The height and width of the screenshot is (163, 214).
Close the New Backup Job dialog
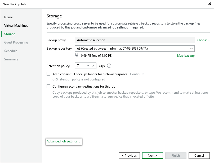coord(209,4)
